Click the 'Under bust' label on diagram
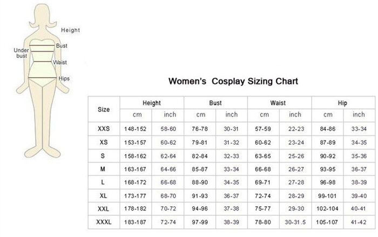Screen dimensions: 378x237 (21, 52)
